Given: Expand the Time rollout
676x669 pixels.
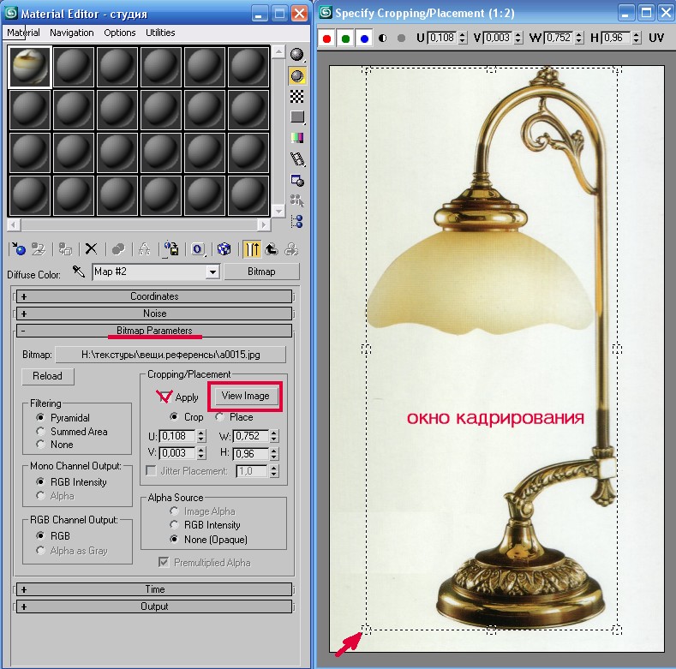Looking at the screenshot, I should (x=154, y=589).
